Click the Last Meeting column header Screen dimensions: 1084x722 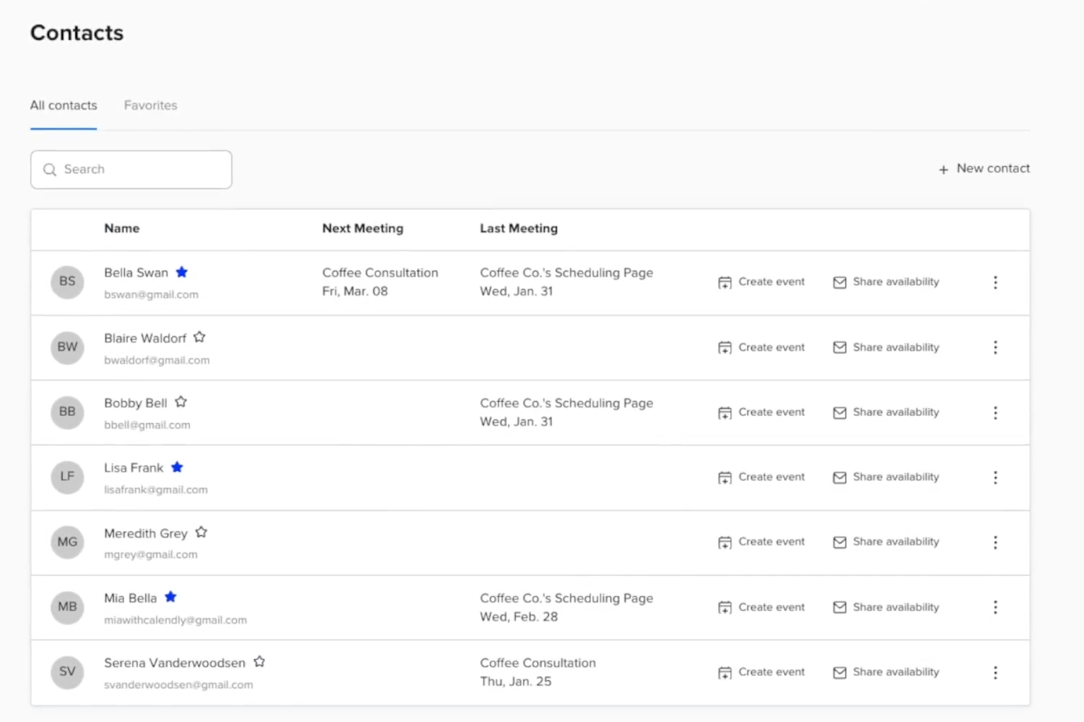(519, 229)
